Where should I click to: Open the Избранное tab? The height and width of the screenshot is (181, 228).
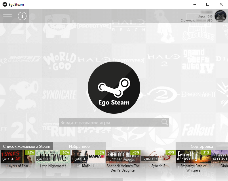[x=79, y=146]
